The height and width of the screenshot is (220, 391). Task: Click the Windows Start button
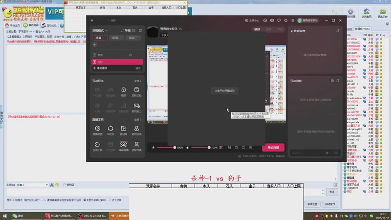pos(5,216)
